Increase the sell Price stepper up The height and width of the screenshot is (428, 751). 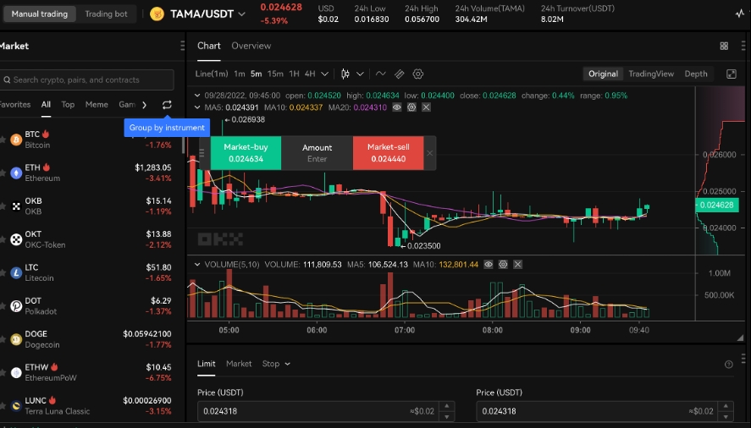726,406
